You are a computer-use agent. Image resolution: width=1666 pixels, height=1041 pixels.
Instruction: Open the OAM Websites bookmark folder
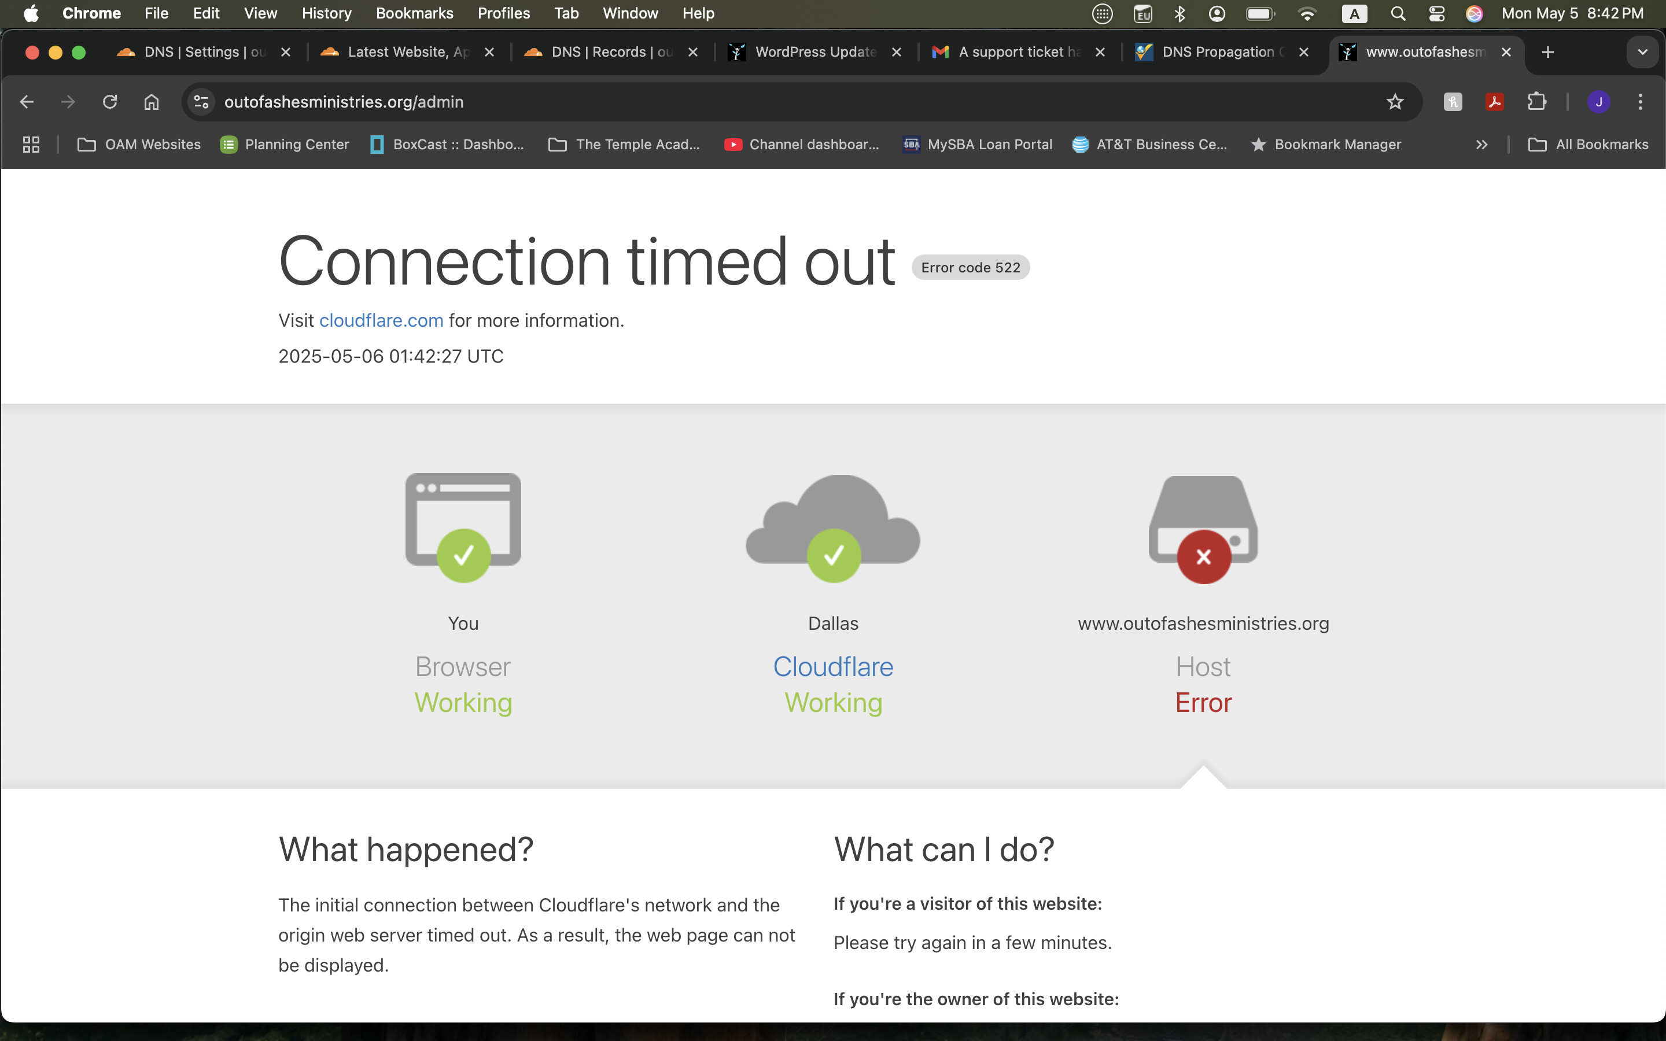pyautogui.click(x=139, y=145)
